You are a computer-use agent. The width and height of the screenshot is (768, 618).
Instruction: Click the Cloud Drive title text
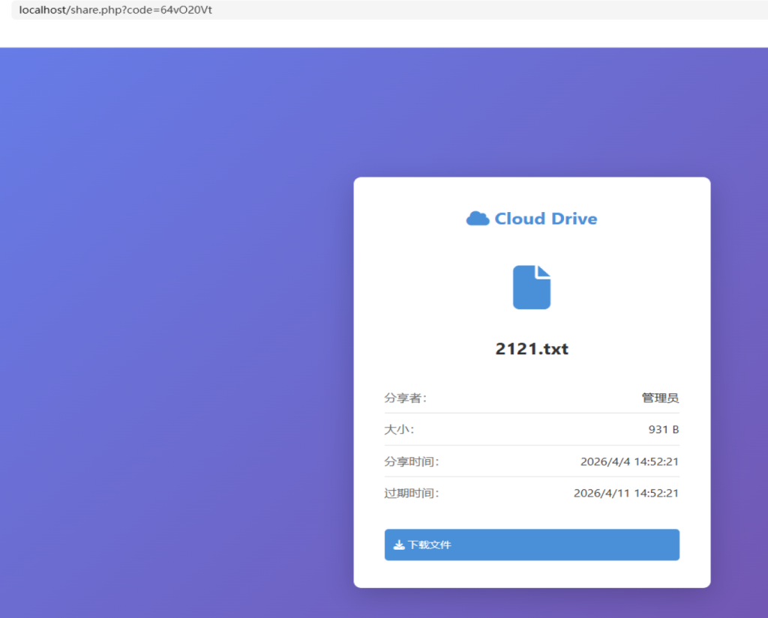(545, 219)
